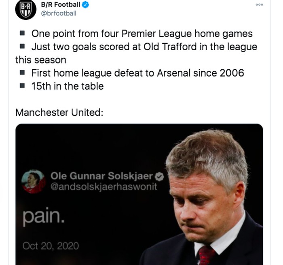Viewport: 283px width, 265px height.
Task: Select the Ole Gunnar Solskjaer name in the image
Action: 102,176
